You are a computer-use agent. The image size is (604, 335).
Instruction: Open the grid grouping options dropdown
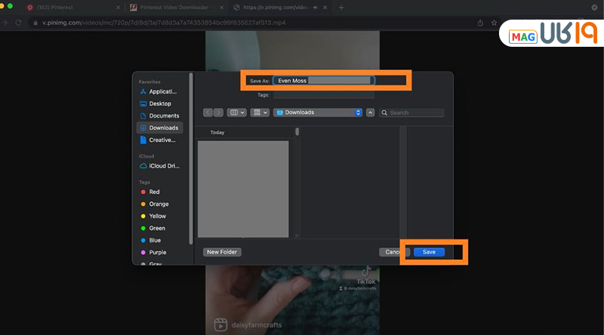(x=260, y=112)
